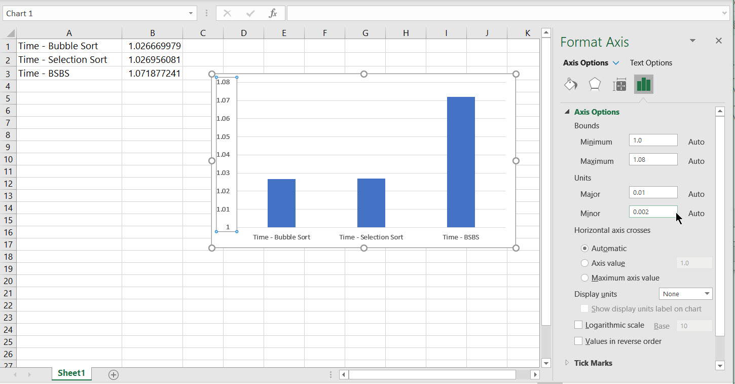Select the Axis value radio button

(585, 263)
